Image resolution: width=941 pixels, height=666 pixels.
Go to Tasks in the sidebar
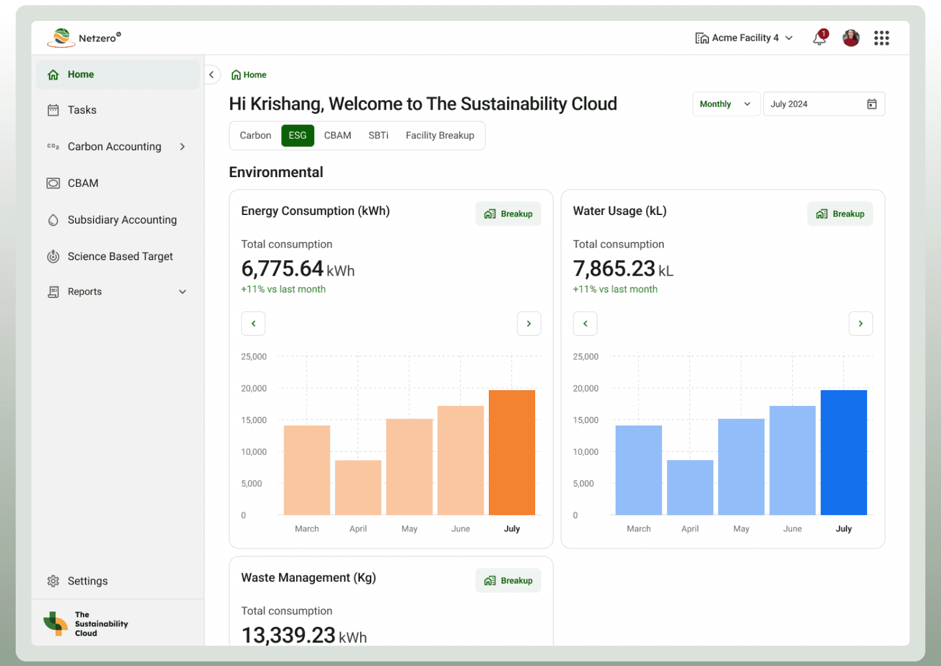point(82,110)
